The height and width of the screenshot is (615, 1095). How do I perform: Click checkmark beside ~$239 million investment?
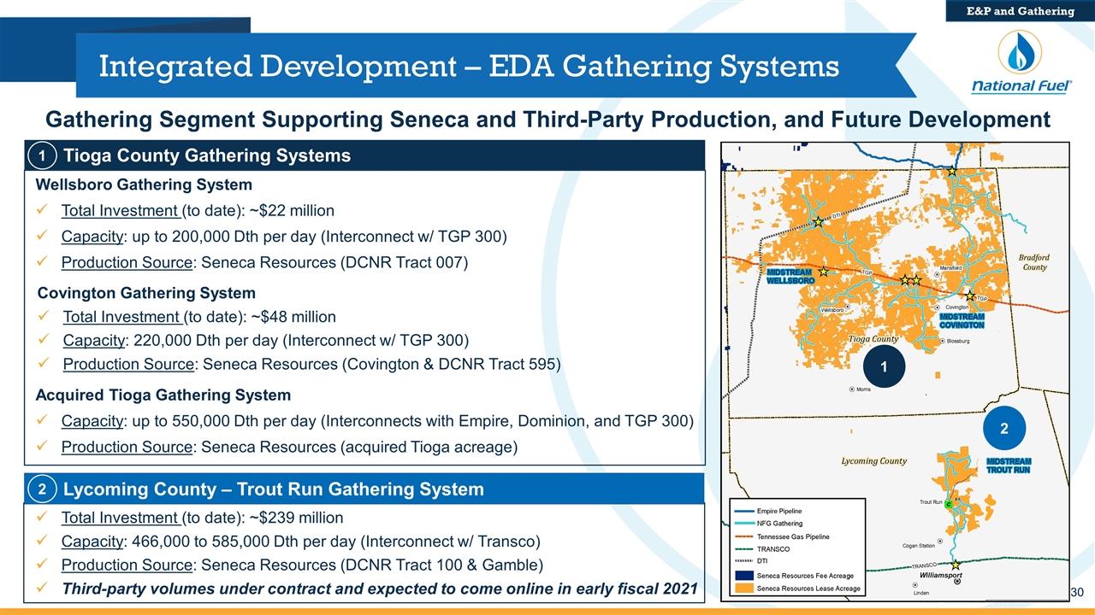43,518
